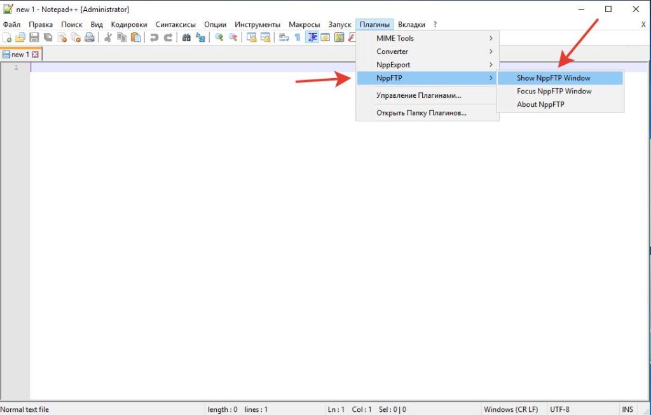Click the Find binoculars icon
The height and width of the screenshot is (415, 651).
pyautogui.click(x=186, y=37)
